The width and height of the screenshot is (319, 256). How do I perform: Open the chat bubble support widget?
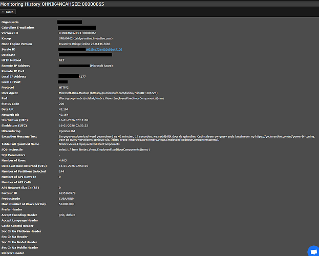[x=312, y=250]
